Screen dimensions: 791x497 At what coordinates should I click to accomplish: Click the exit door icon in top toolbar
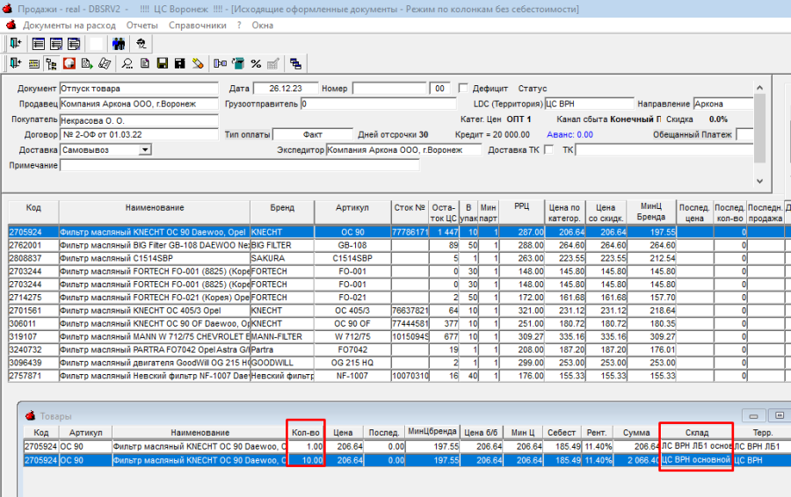tap(16, 44)
